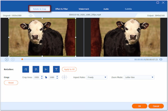The height and width of the screenshot is (111, 168).
Task: Maximize the editing window
Action: [x=158, y=3]
